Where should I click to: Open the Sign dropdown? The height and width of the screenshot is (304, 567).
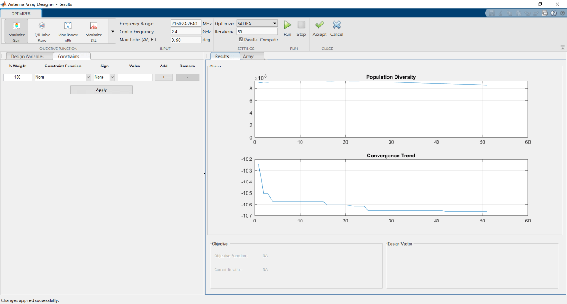coord(104,77)
